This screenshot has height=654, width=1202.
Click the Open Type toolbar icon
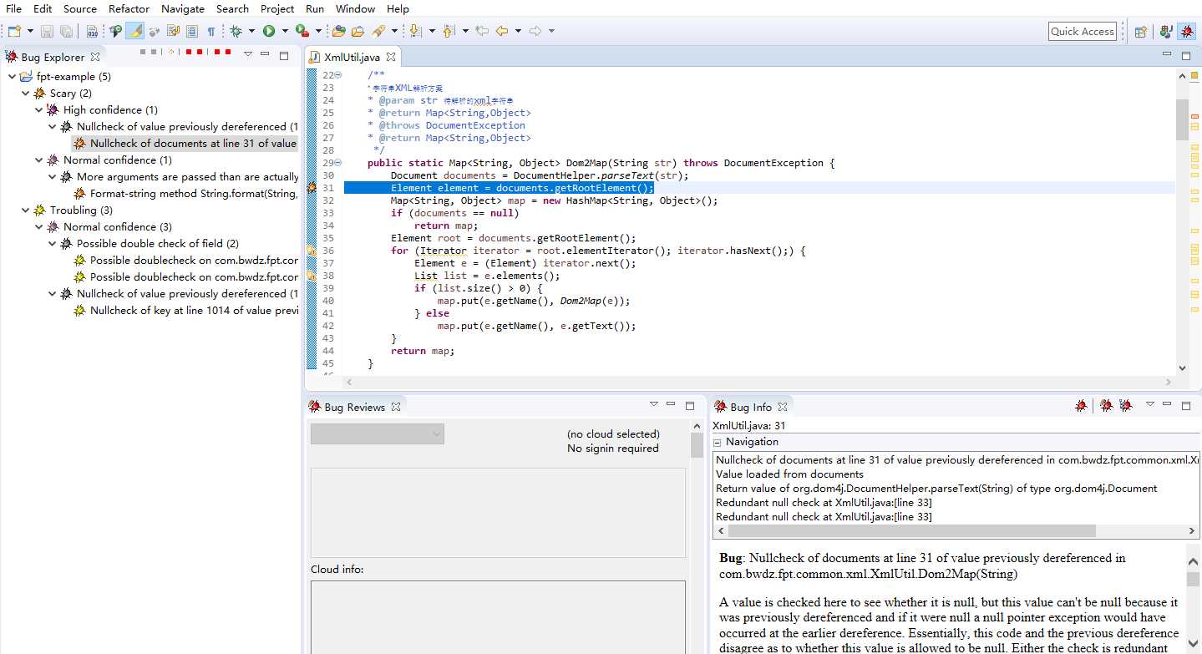[338, 31]
